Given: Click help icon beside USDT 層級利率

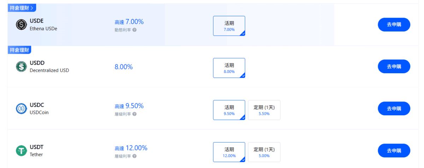Looking at the screenshot, I should 134,156.
